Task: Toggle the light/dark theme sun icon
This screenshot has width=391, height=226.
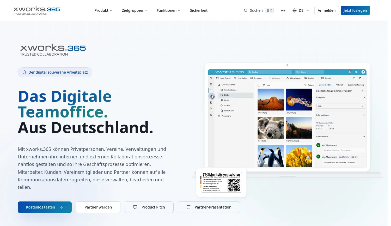Action: pos(283,10)
